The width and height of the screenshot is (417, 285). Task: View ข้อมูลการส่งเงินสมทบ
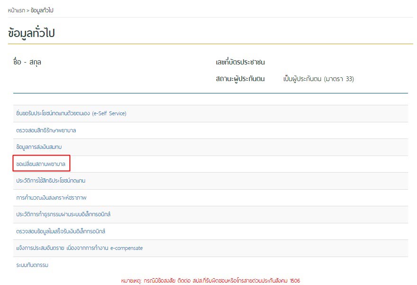pos(39,147)
